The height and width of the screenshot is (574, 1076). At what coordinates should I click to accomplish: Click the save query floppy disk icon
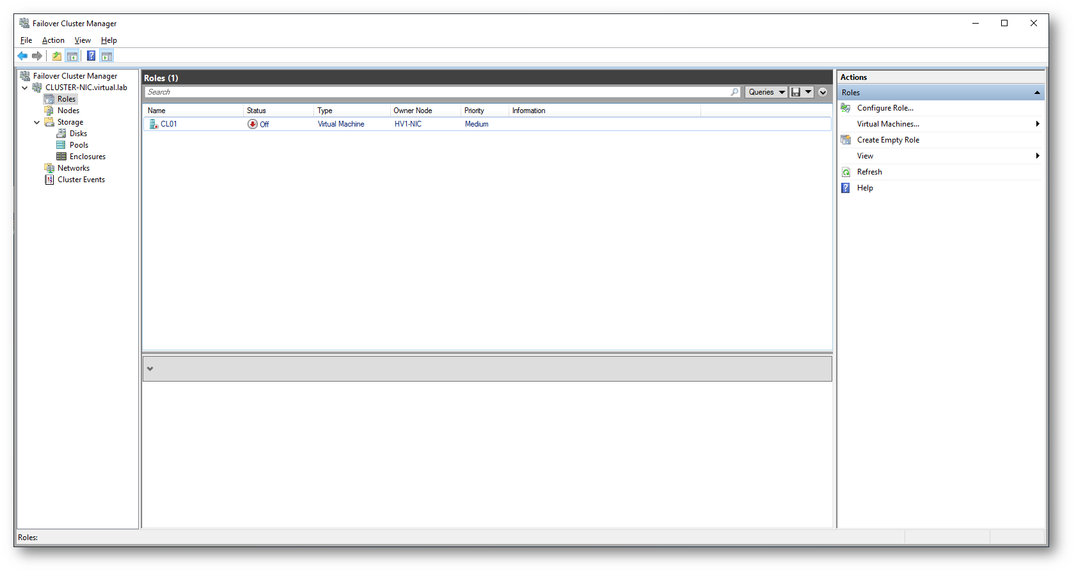pyautogui.click(x=796, y=92)
